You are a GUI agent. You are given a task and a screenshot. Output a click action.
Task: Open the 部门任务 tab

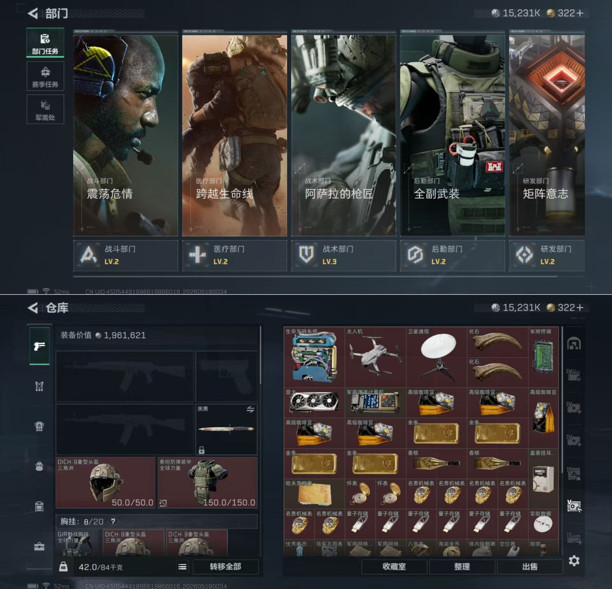click(x=45, y=43)
